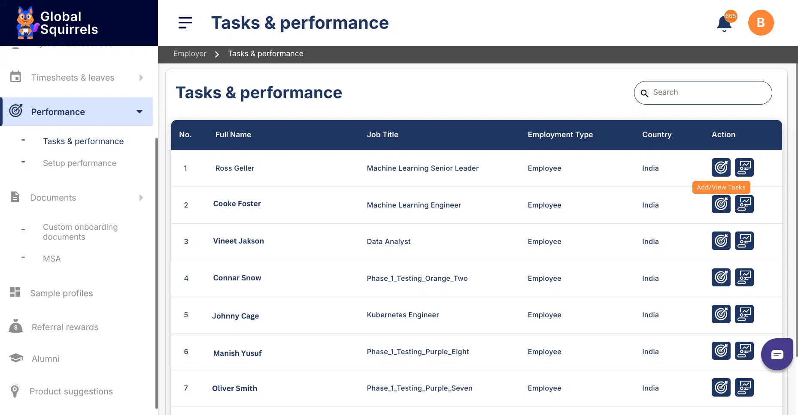Click the Manish Yusuf name
This screenshot has width=798, height=415.
point(237,353)
